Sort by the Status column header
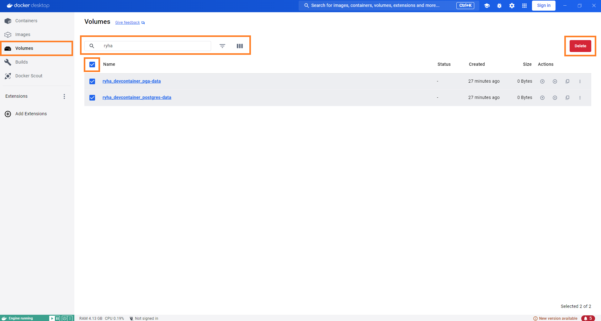The height and width of the screenshot is (321, 601). pos(444,64)
